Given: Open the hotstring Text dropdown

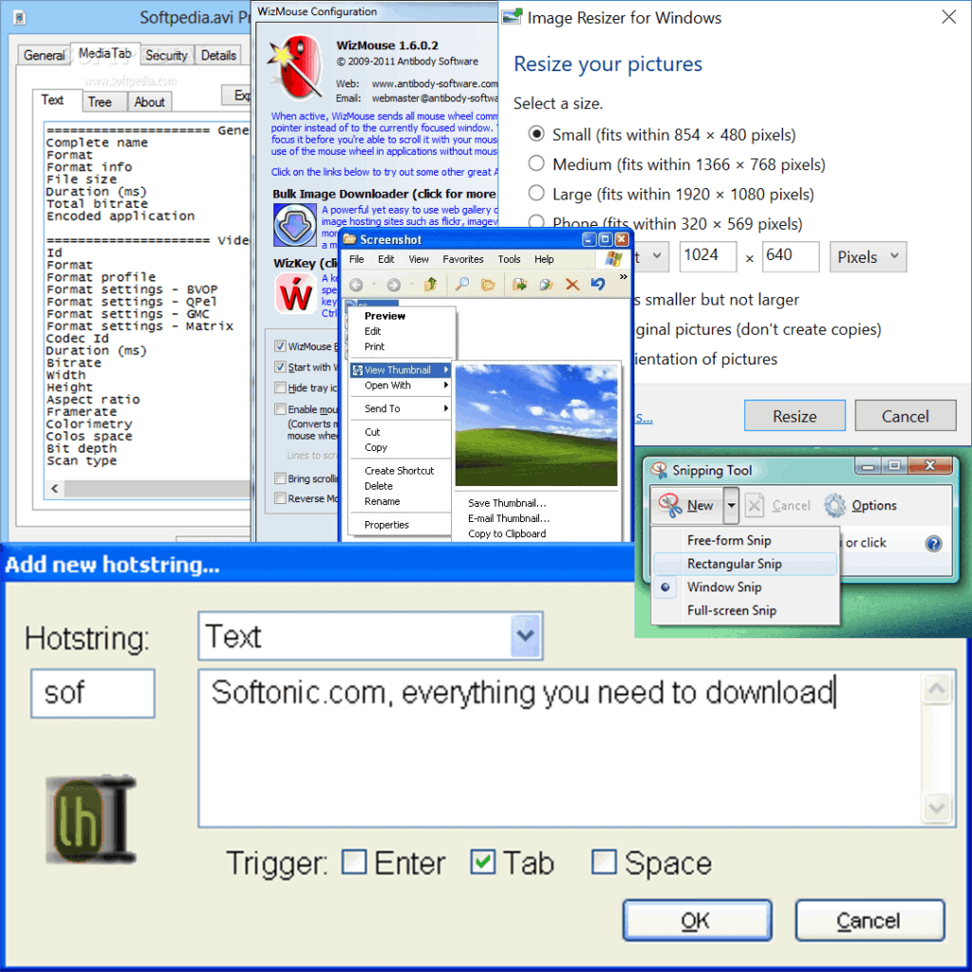Looking at the screenshot, I should point(526,636).
